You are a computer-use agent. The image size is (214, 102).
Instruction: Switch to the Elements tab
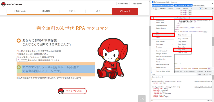coord(163,9)
